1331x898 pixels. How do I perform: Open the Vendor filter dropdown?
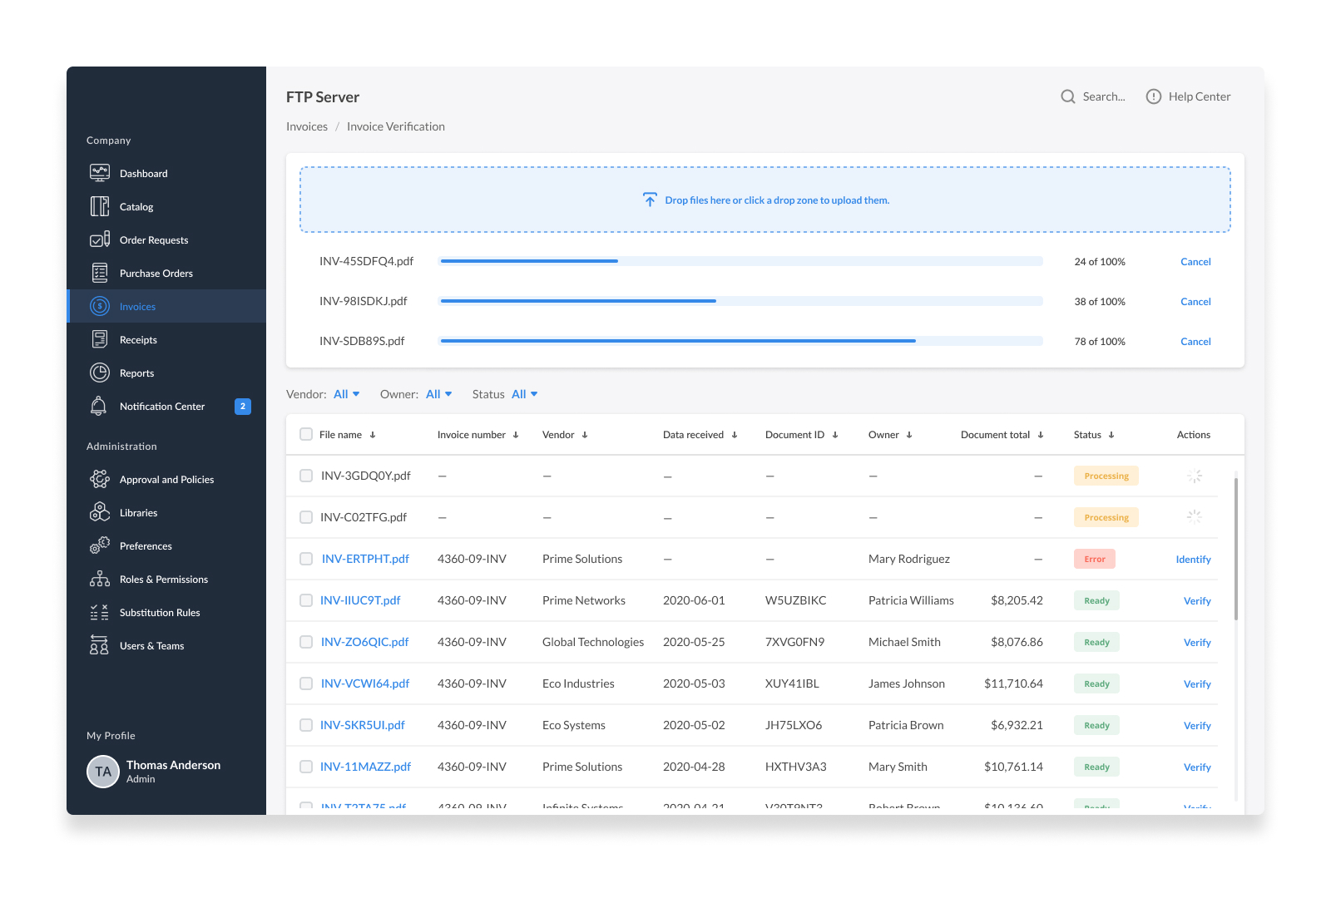click(x=347, y=394)
